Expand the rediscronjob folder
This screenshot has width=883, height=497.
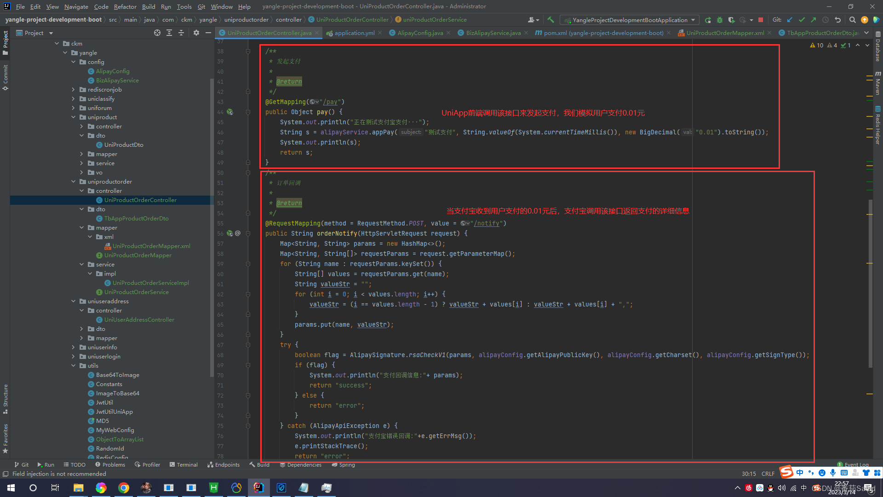point(73,90)
